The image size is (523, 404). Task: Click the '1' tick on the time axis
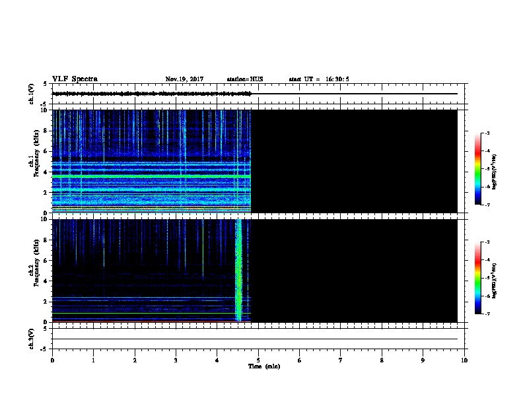[x=93, y=360]
